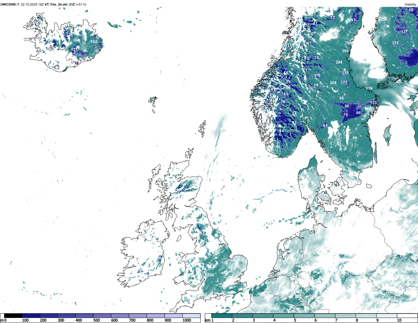This screenshot has width=418, height=323.
Task: Click the "IT: 22.10.2025 18Z" init time
Action: pos(30,4)
